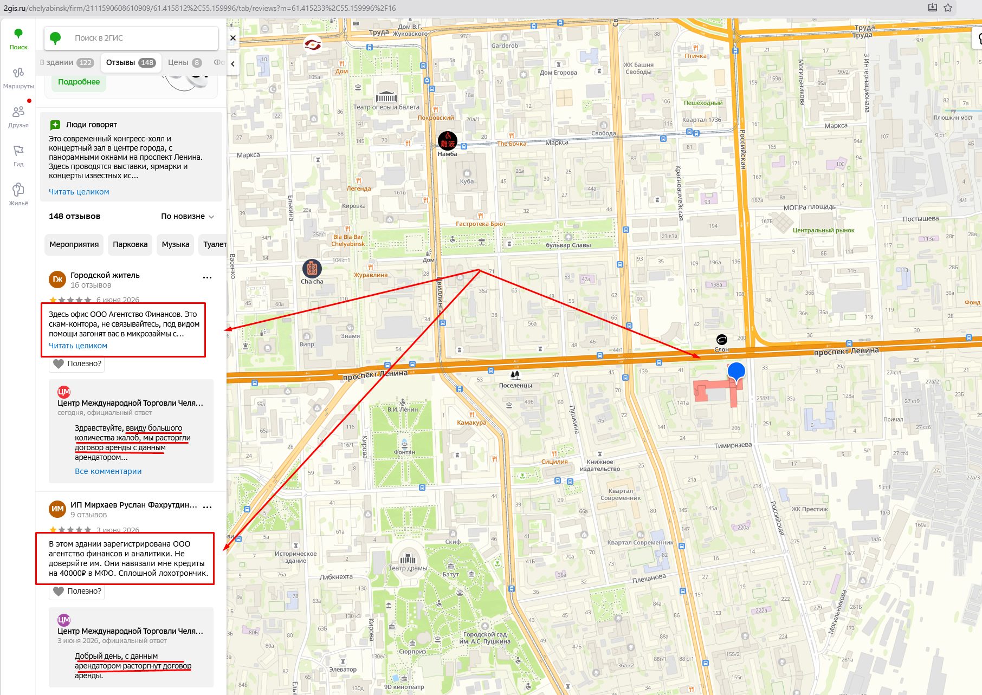
Task: Click the ИМ avatar of ИП Мирхаев
Action: pyautogui.click(x=57, y=509)
